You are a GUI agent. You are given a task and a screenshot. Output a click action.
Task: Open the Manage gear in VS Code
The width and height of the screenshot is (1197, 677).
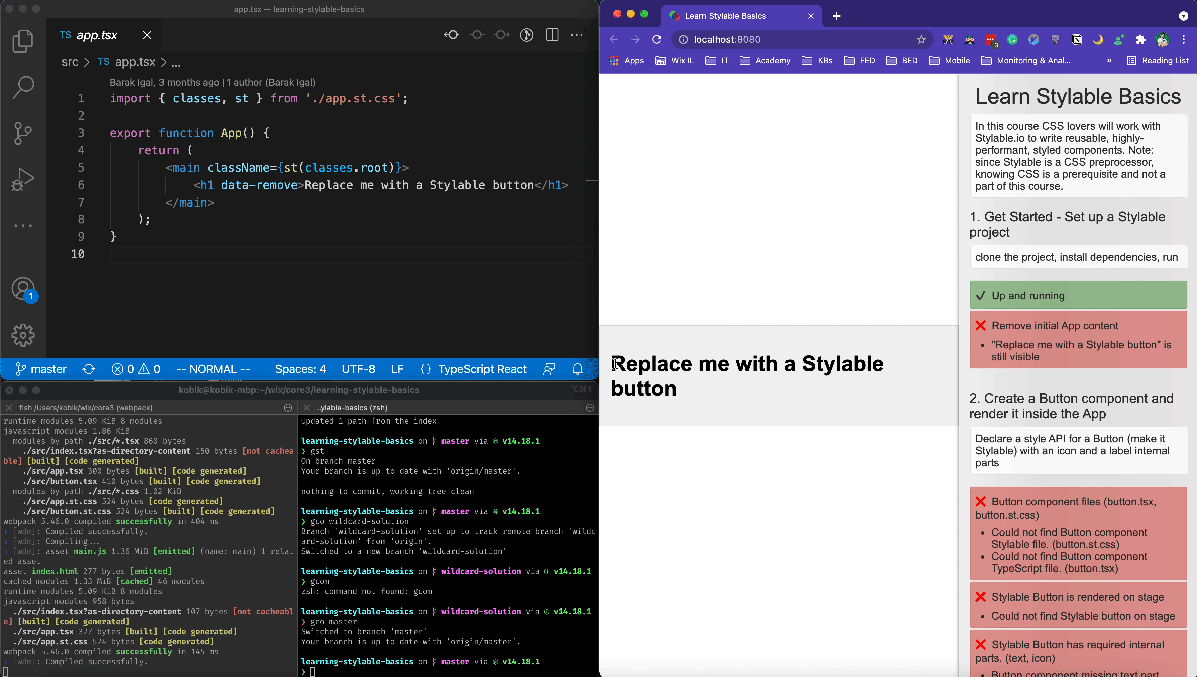point(23,335)
